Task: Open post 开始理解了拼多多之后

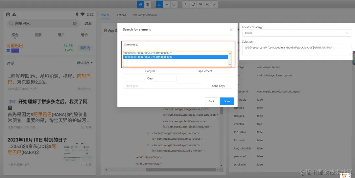Action: click(48, 104)
